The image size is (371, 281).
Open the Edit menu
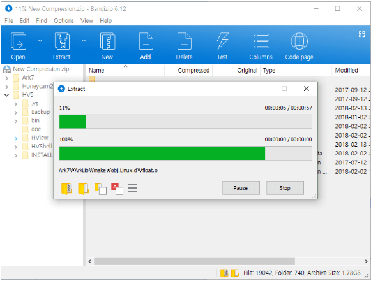click(x=25, y=21)
